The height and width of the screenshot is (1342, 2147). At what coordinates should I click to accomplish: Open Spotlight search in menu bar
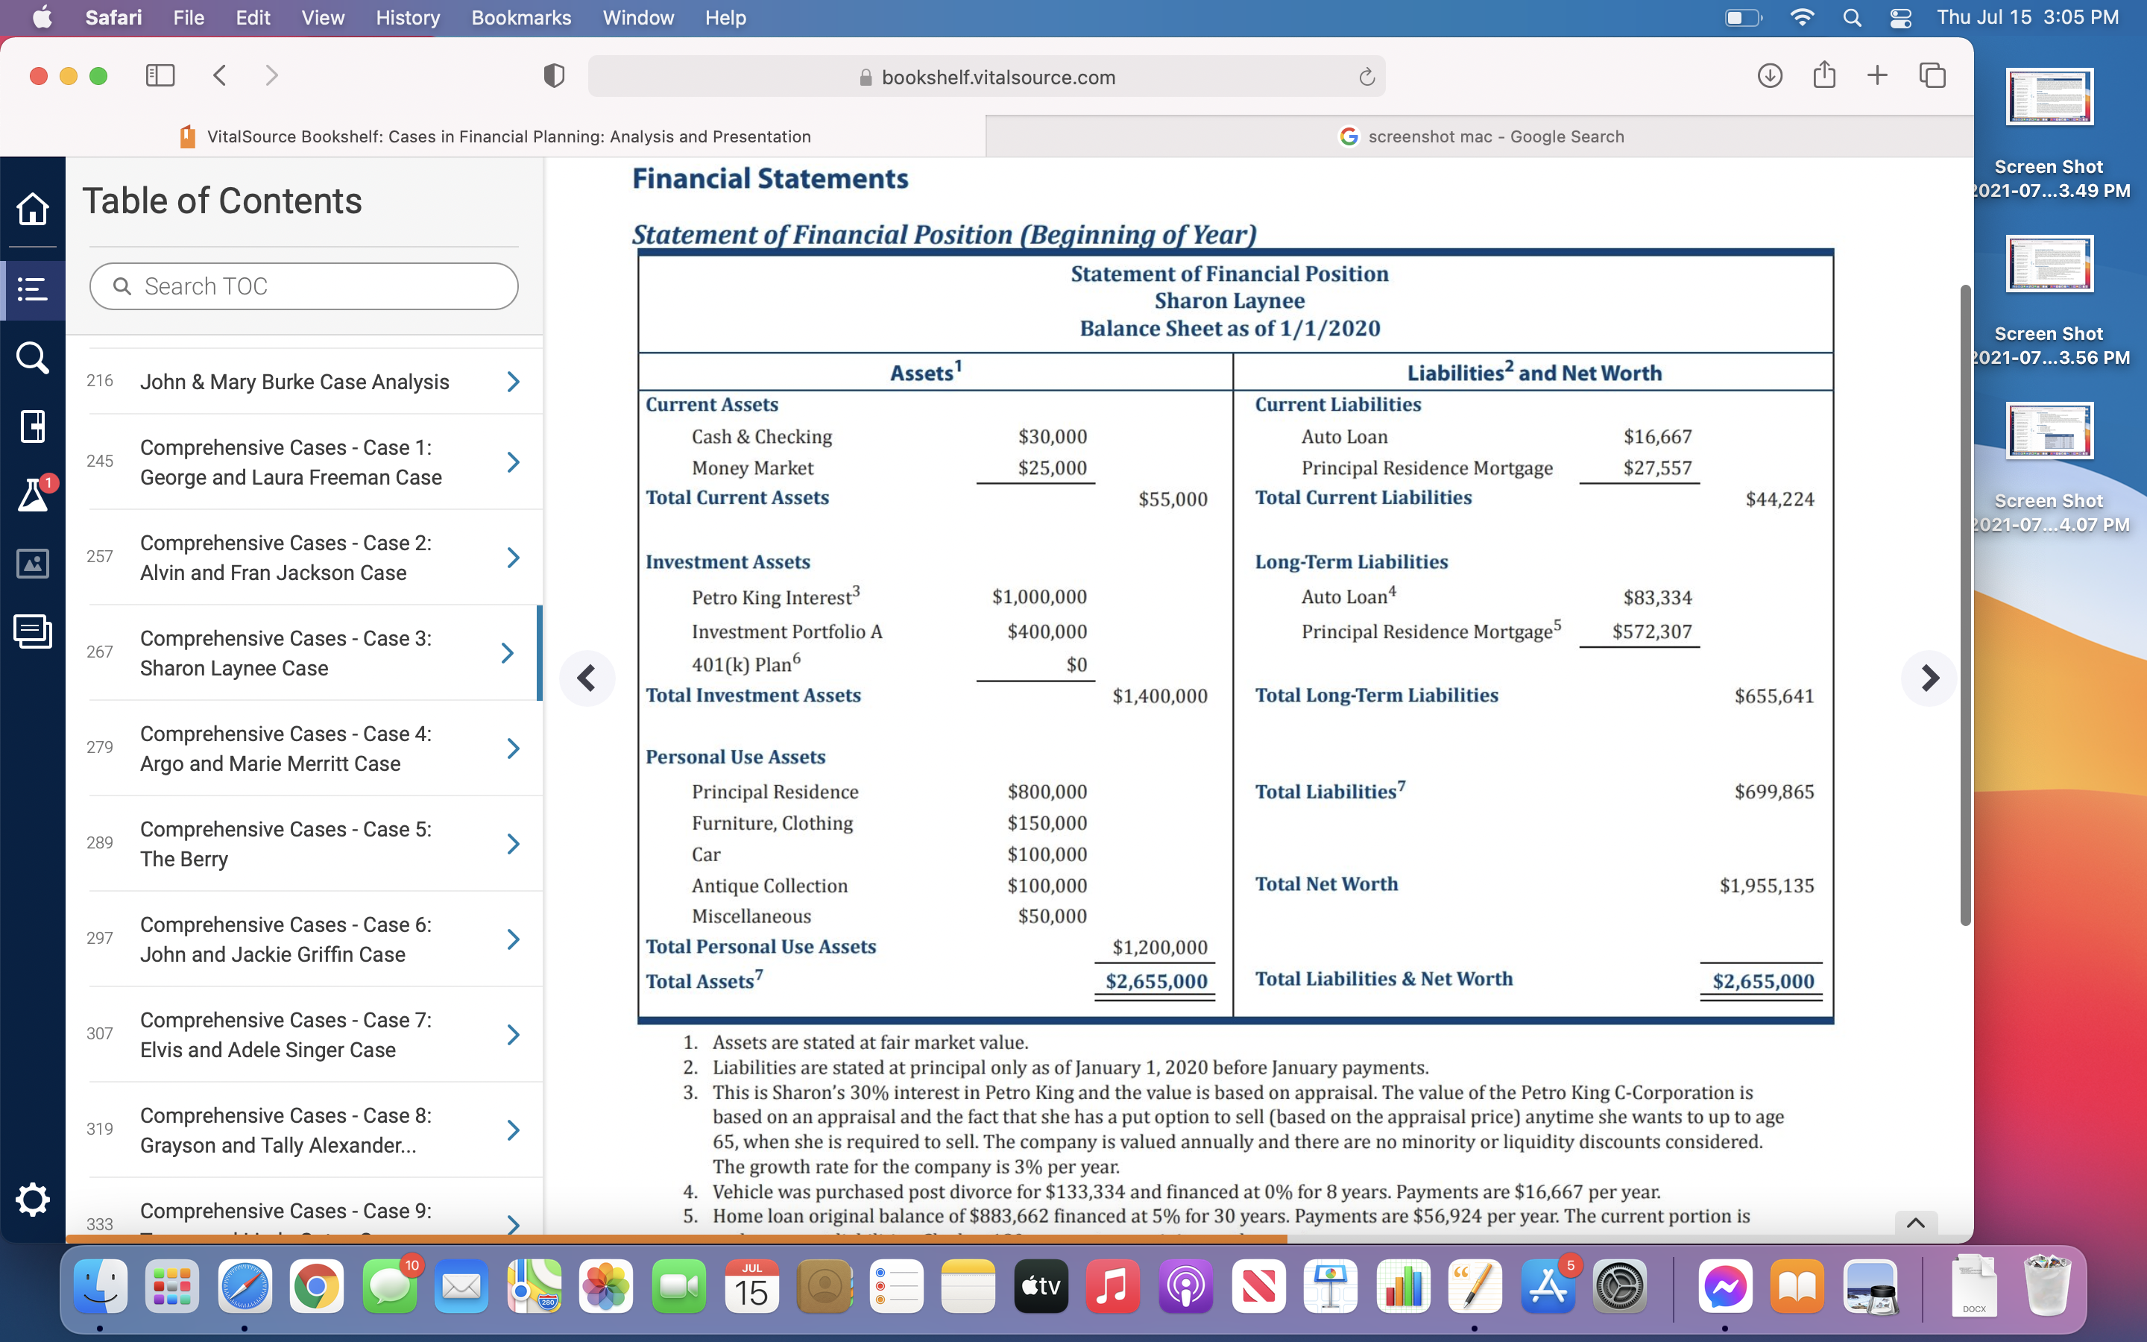tap(1852, 18)
